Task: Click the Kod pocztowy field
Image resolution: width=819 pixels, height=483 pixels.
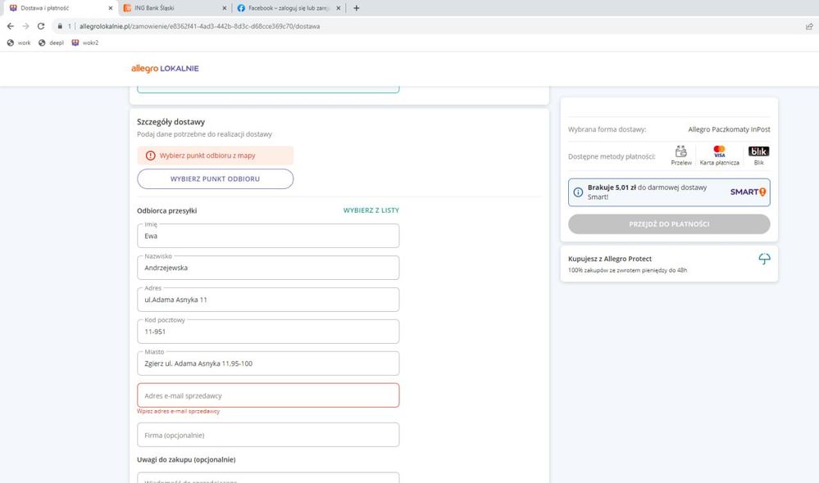Action: [x=268, y=332]
